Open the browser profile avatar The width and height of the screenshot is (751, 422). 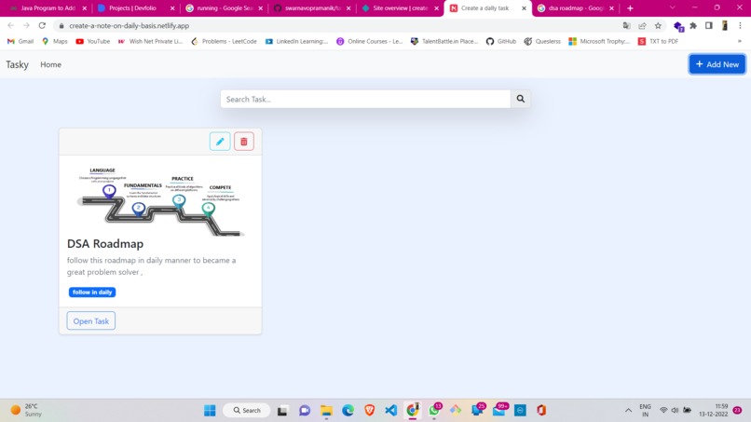[725, 26]
